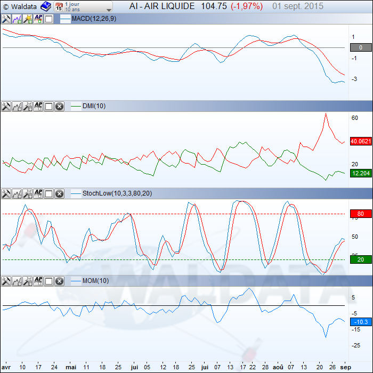The image size is (373, 373).
Task: Click the red 80 overbought level marker
Action: pos(361,214)
